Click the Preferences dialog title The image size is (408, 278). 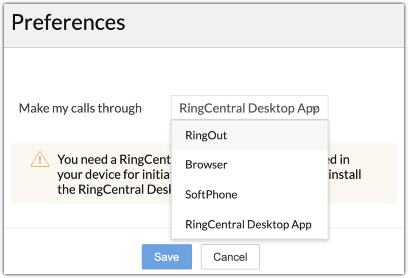click(68, 23)
